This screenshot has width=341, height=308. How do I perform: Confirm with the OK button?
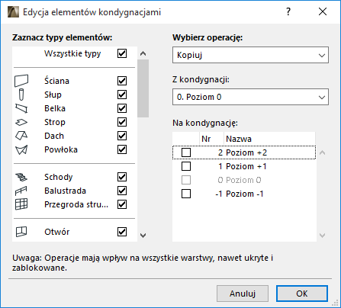(x=302, y=294)
